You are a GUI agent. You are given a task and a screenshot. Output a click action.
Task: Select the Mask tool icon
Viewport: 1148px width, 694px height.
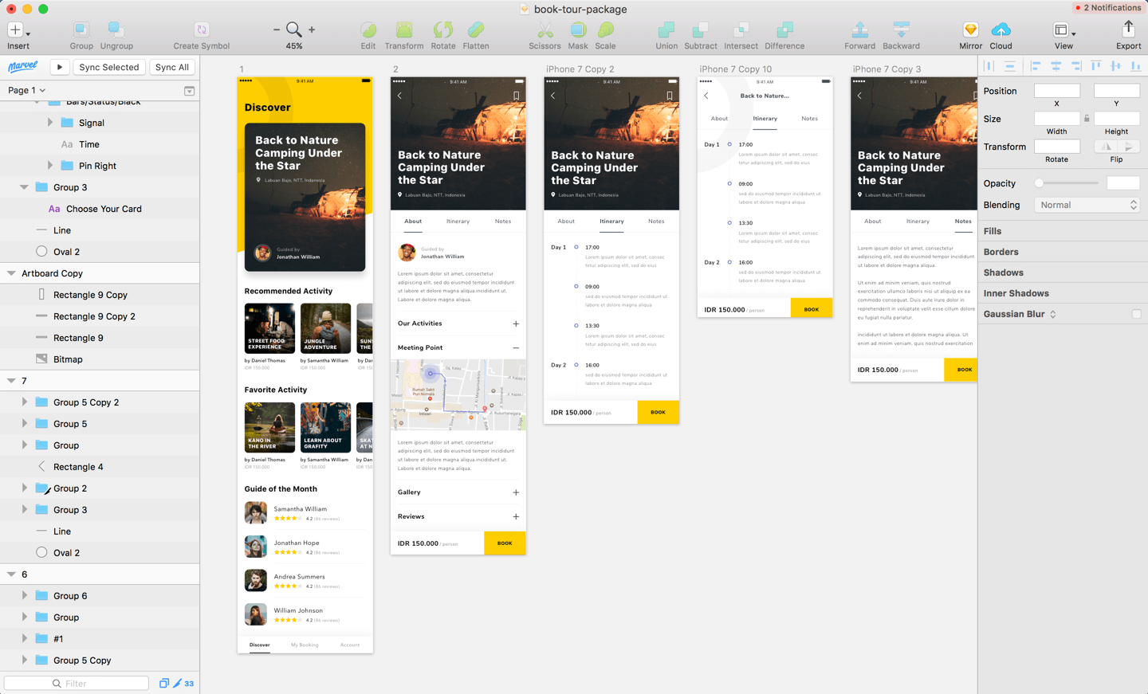[578, 31]
